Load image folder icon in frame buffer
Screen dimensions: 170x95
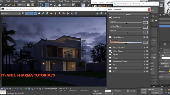51,13
